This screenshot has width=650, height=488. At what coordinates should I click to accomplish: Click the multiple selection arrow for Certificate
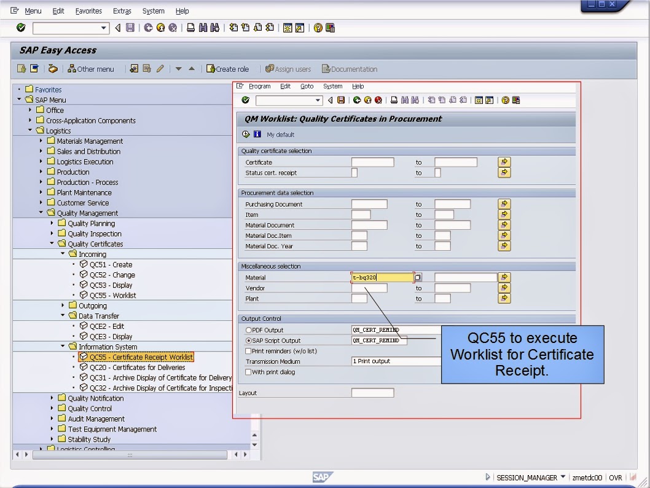click(504, 162)
